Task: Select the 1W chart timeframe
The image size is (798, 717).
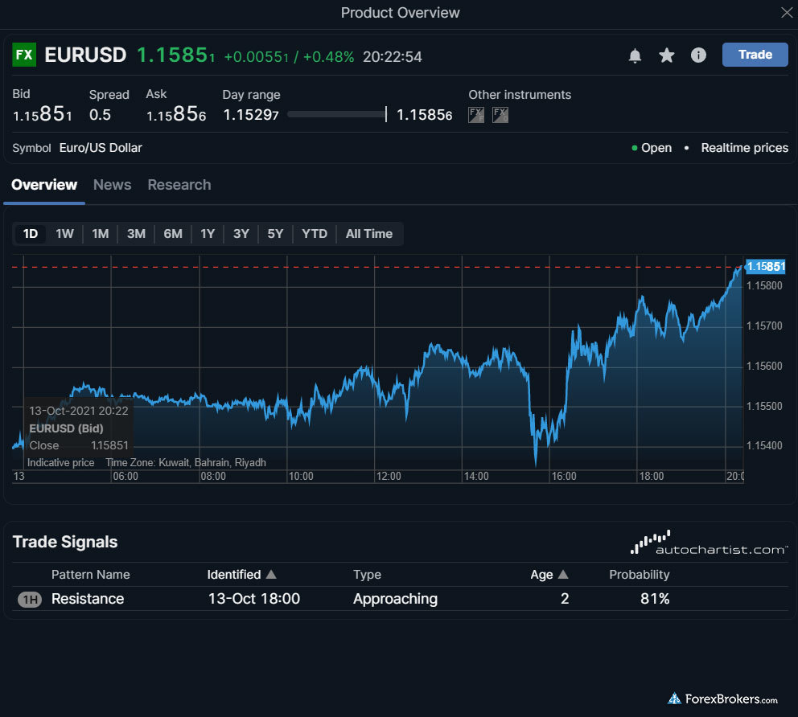Action: pos(64,234)
